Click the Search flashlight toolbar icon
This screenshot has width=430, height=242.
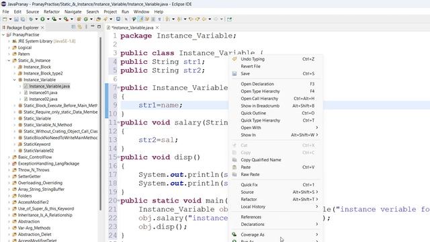[105, 19]
